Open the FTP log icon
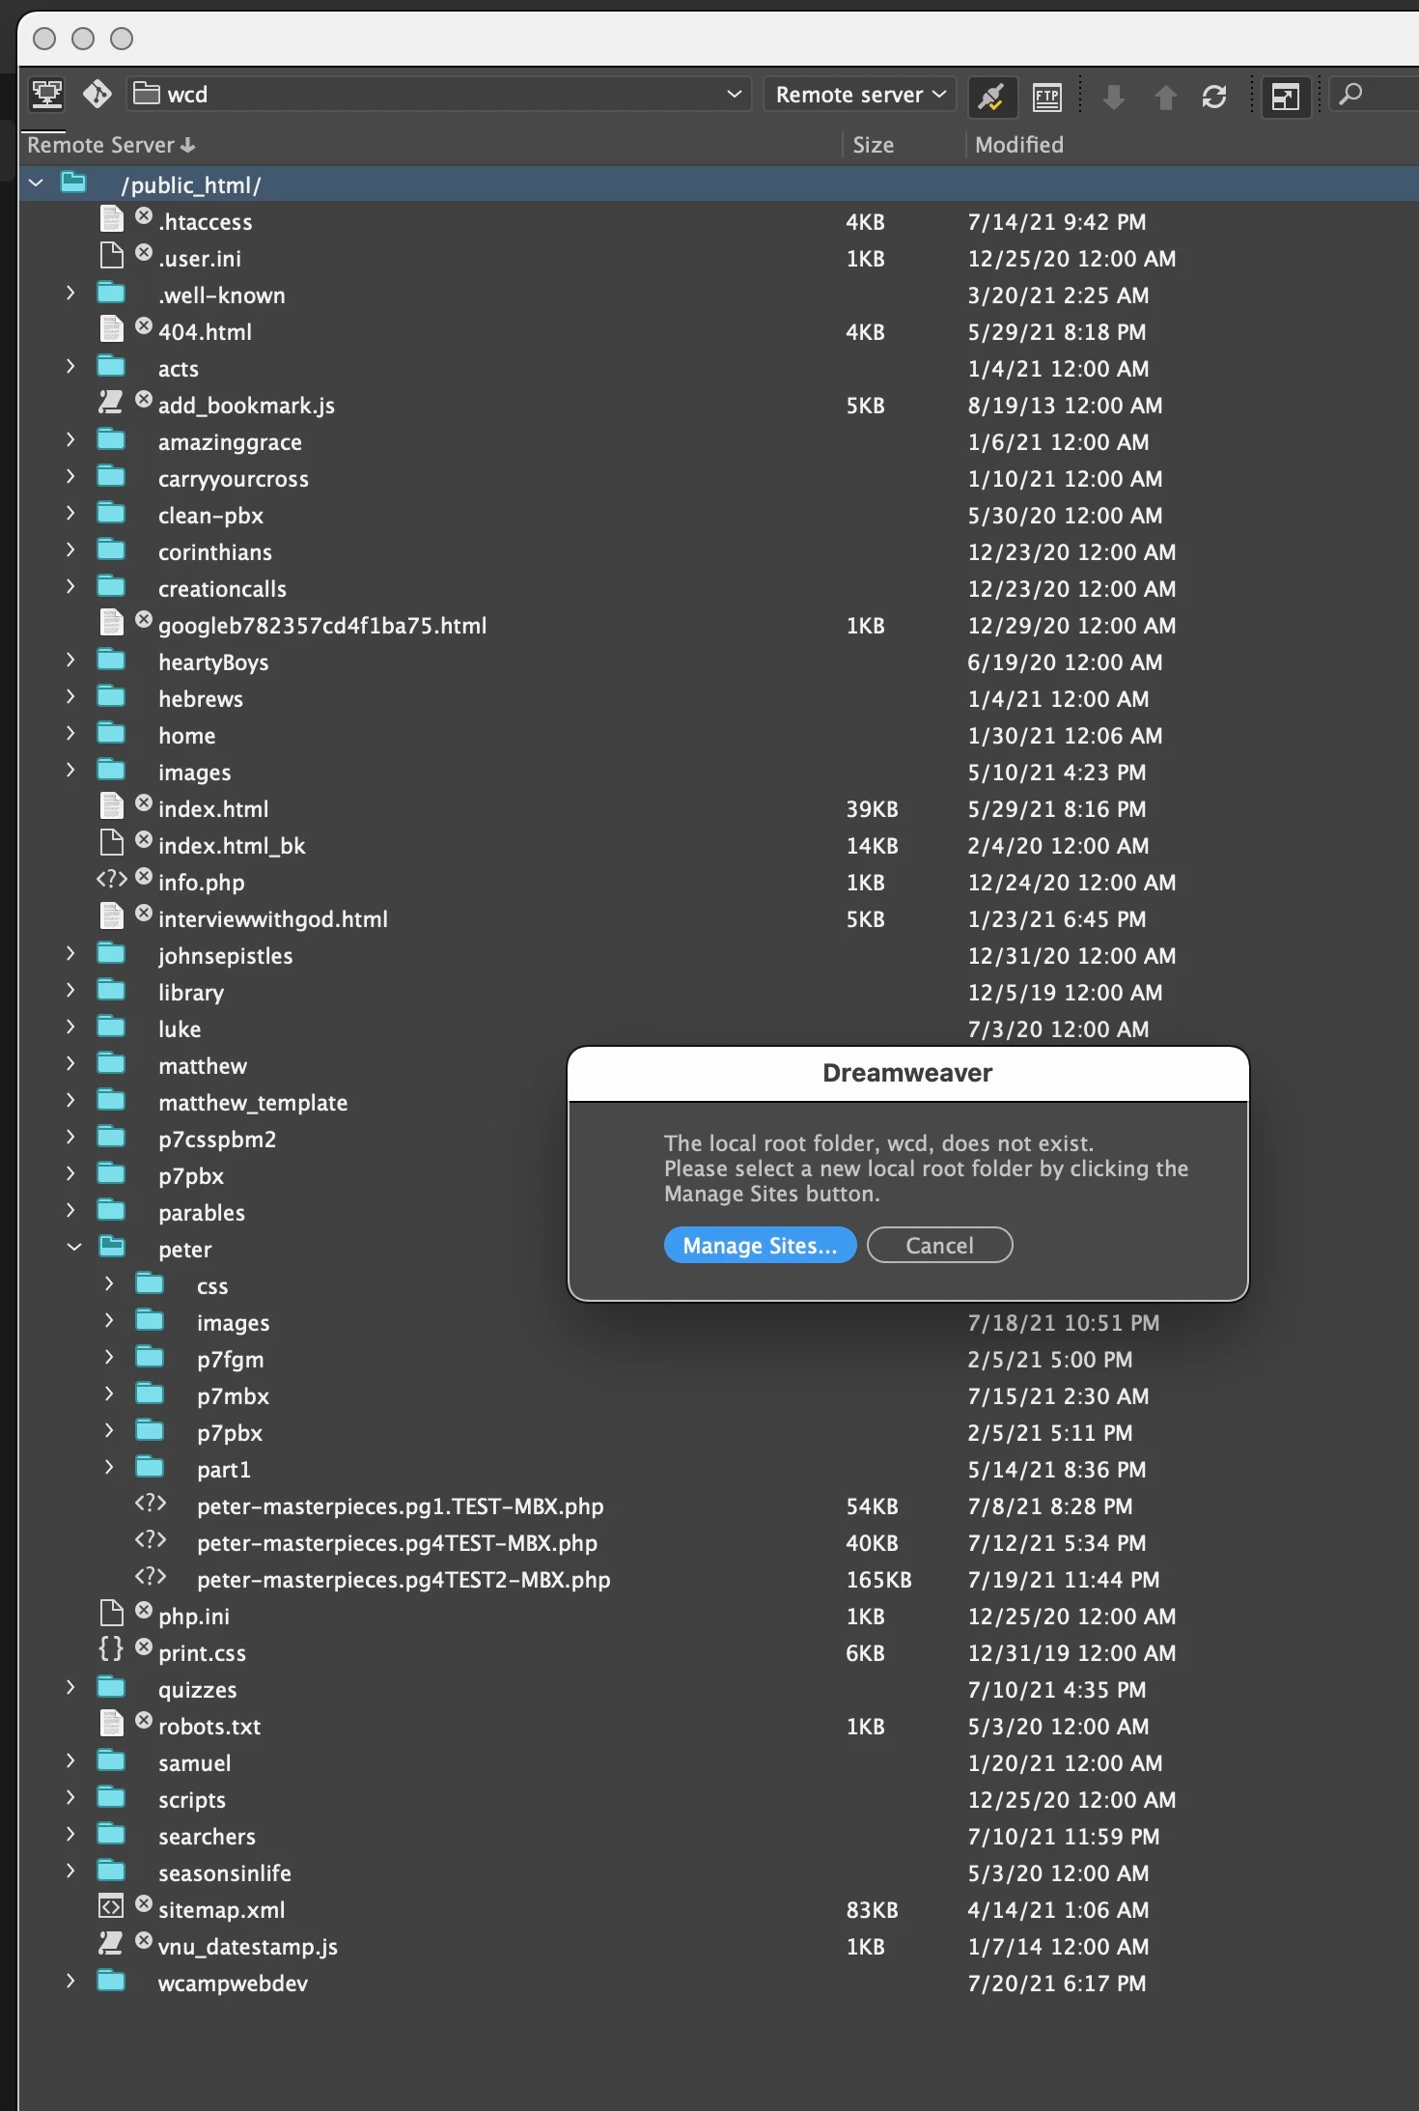This screenshot has width=1419, height=2111. click(1047, 96)
